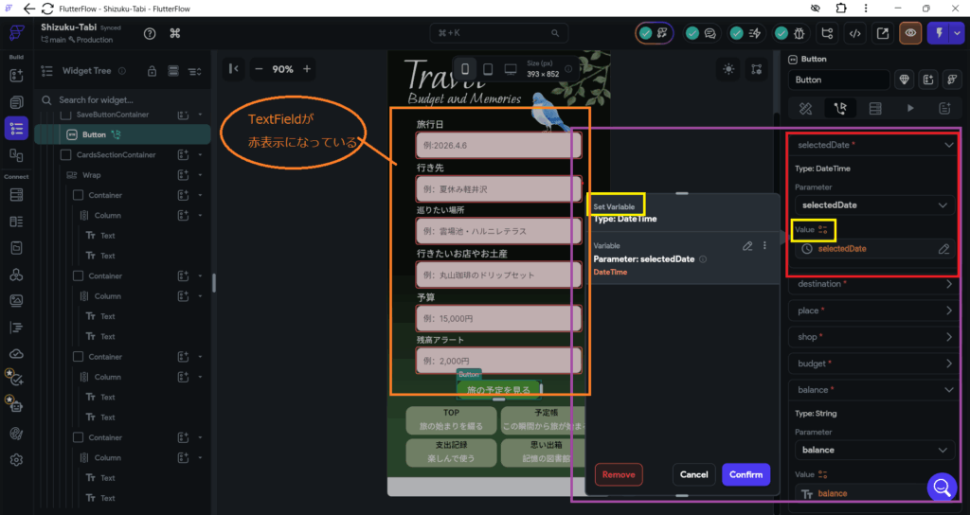Toggle the canvas light/dark mode sun icon
Screen dimensions: 970x515
(727, 69)
